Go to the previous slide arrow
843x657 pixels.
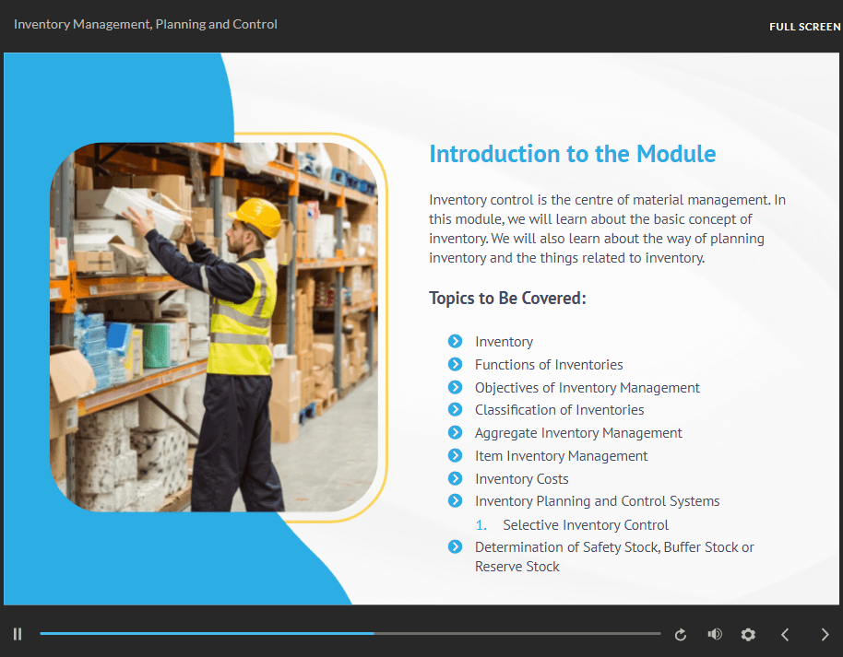[x=785, y=635]
